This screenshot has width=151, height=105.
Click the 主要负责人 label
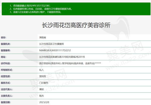tap(7, 96)
